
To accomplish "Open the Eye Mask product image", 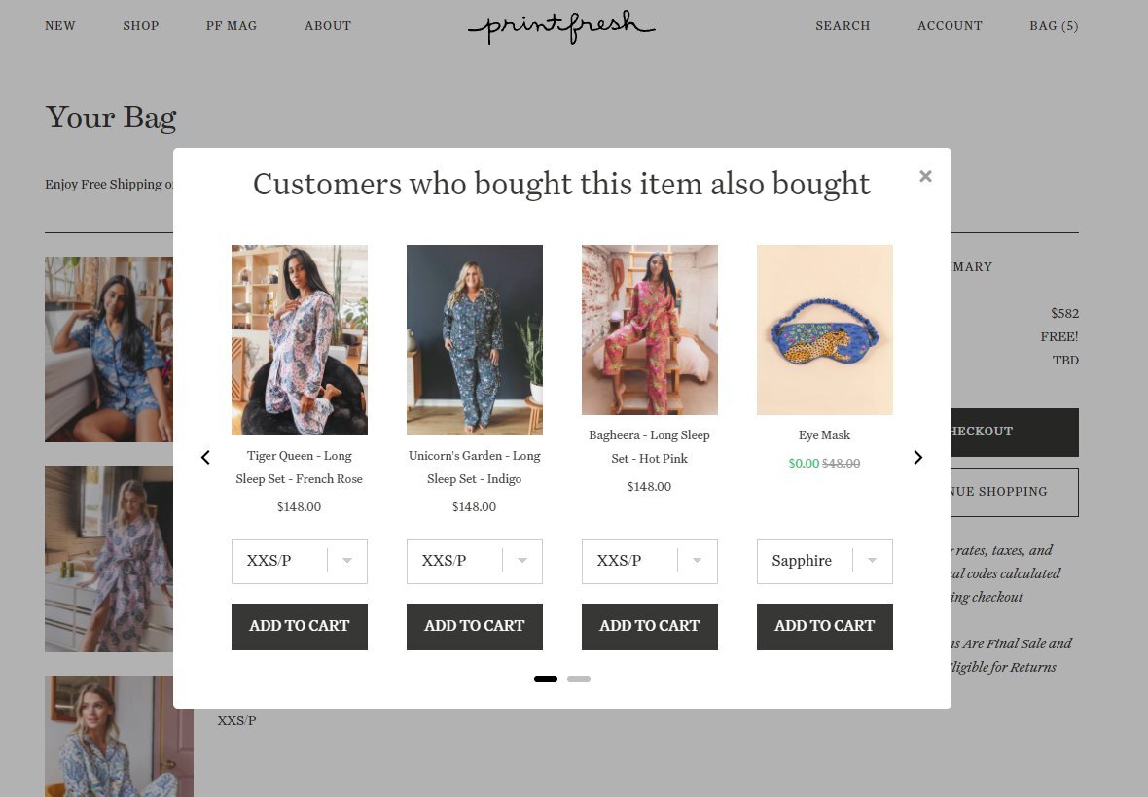I will [x=825, y=330].
